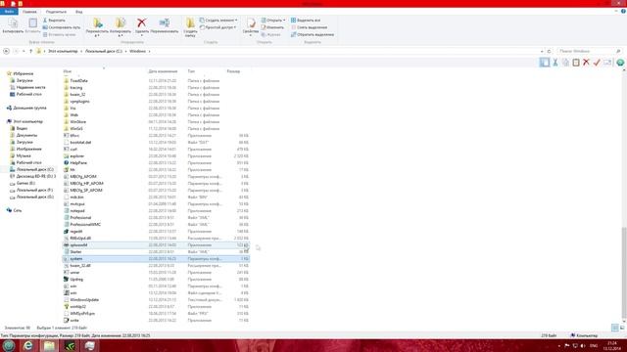Click the clipboard paste icon in right toolbar
This screenshot has width=627, height=352.
pyautogui.click(x=576, y=63)
